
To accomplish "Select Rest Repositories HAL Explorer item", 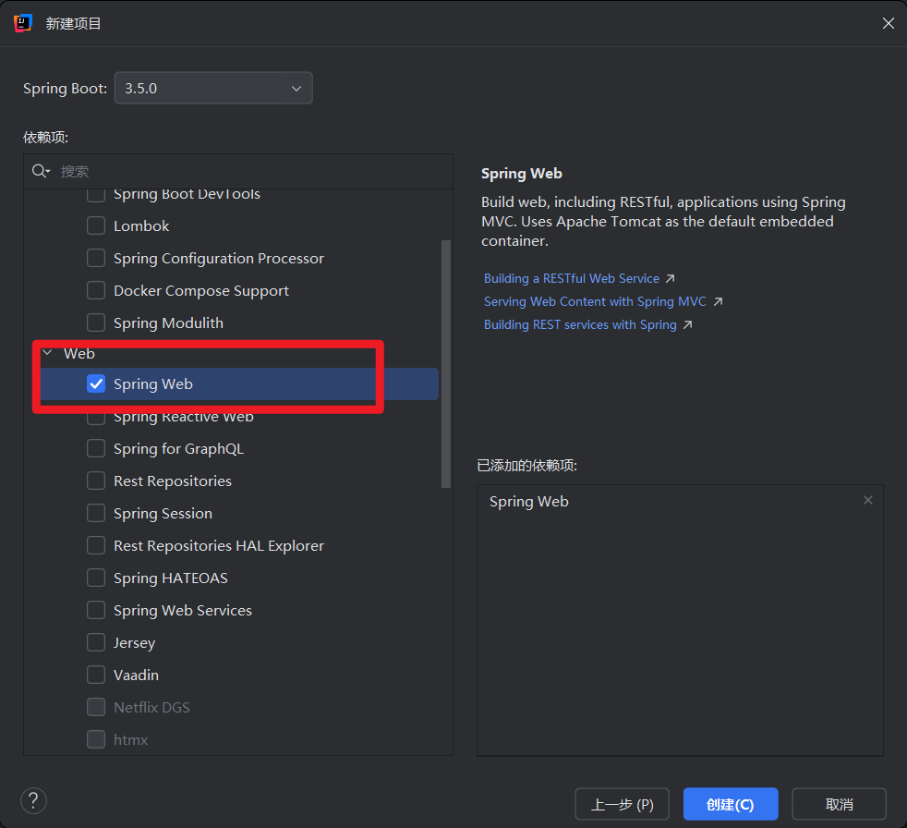I will 218,545.
